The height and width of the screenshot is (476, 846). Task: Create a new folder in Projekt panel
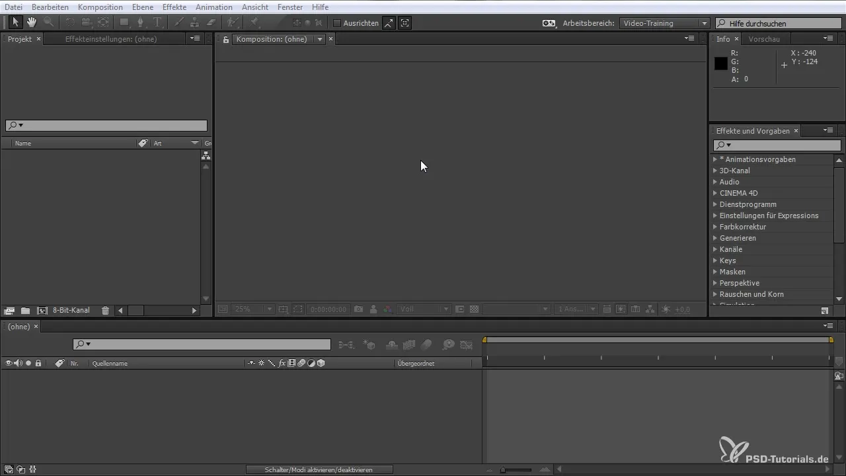point(25,310)
